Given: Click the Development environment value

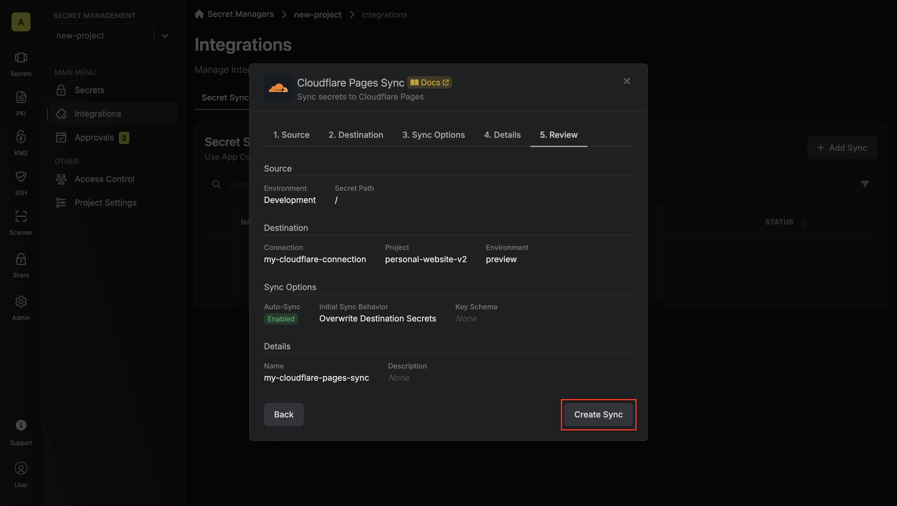Looking at the screenshot, I should (290, 200).
